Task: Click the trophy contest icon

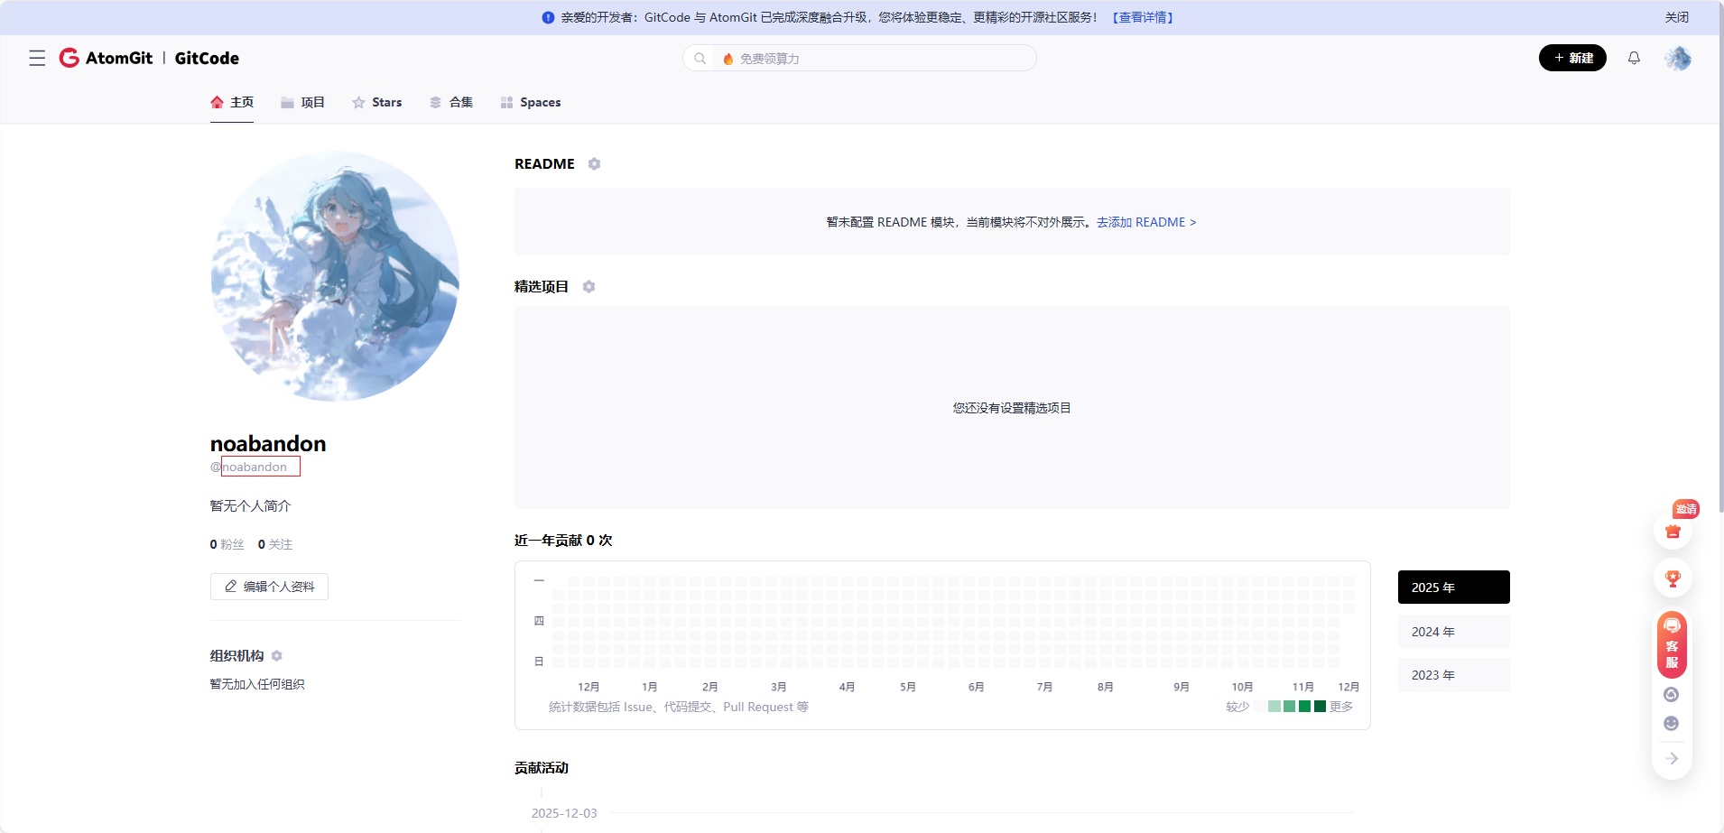Action: (1672, 578)
